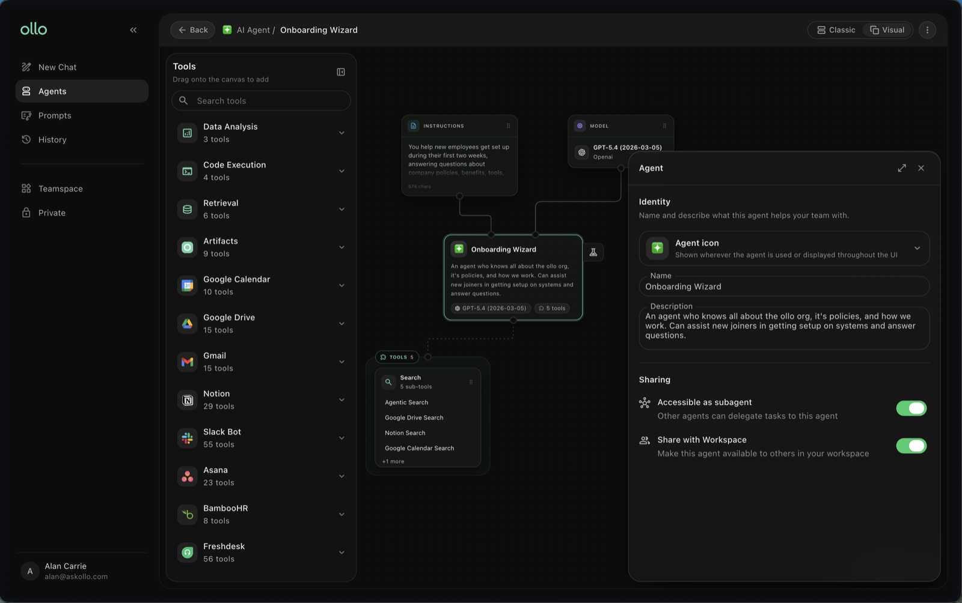Collapse the left sidebar with double-chevron icon
Viewport: 962px width, 603px height.
tap(133, 30)
